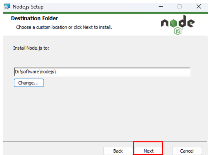Click the Node.js logo in the header
Viewport: 209px width, 155px height.
pos(178,25)
